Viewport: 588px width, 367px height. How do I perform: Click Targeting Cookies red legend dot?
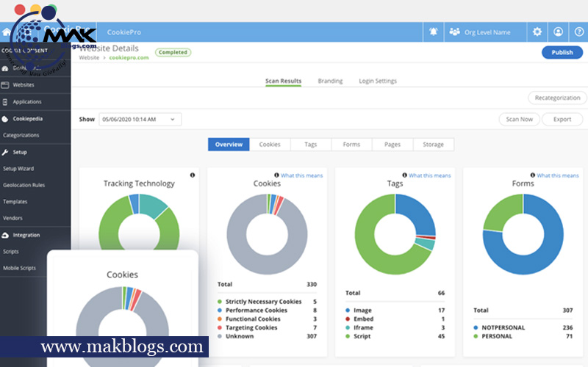click(x=220, y=327)
